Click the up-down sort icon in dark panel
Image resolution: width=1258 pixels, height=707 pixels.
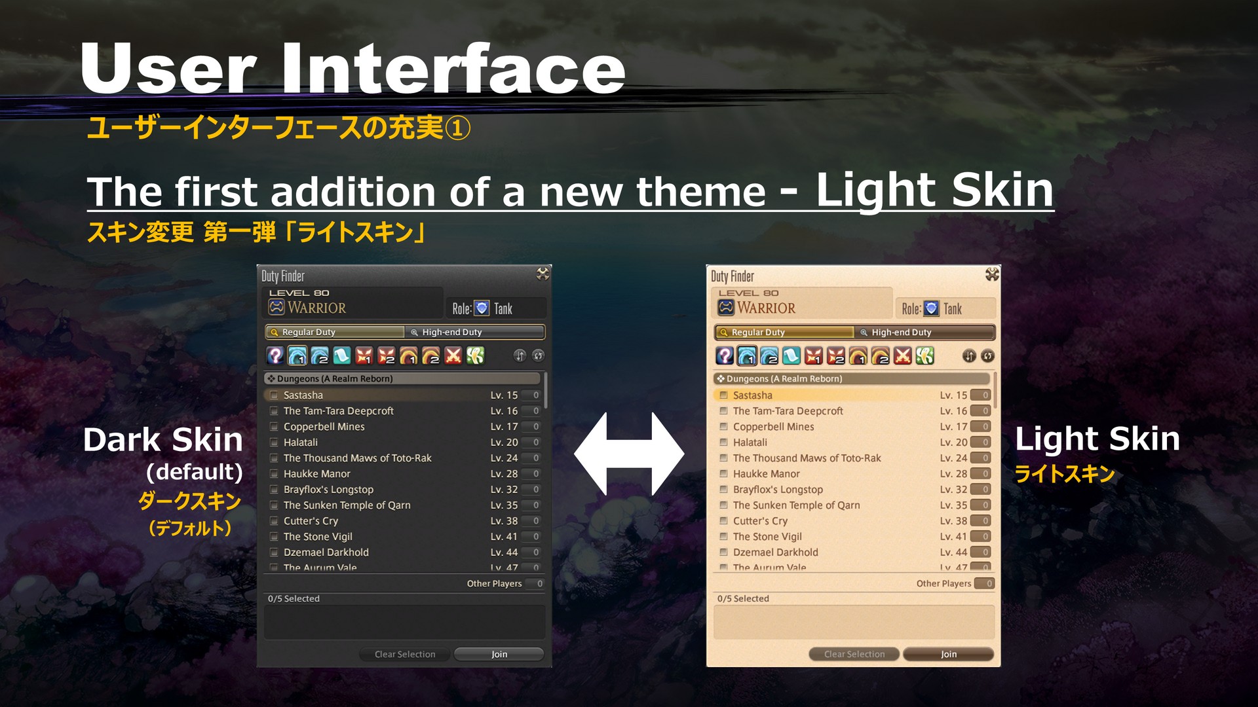(x=520, y=355)
